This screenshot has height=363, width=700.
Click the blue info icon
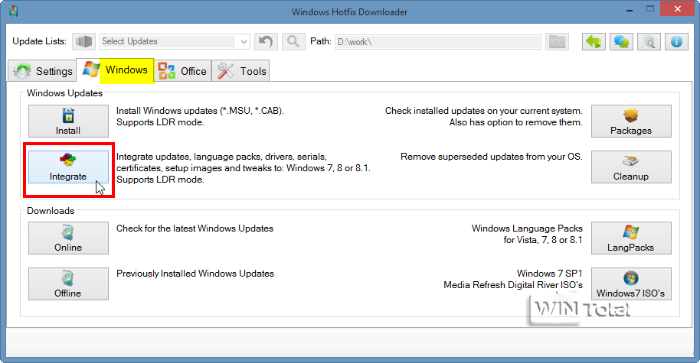676,42
